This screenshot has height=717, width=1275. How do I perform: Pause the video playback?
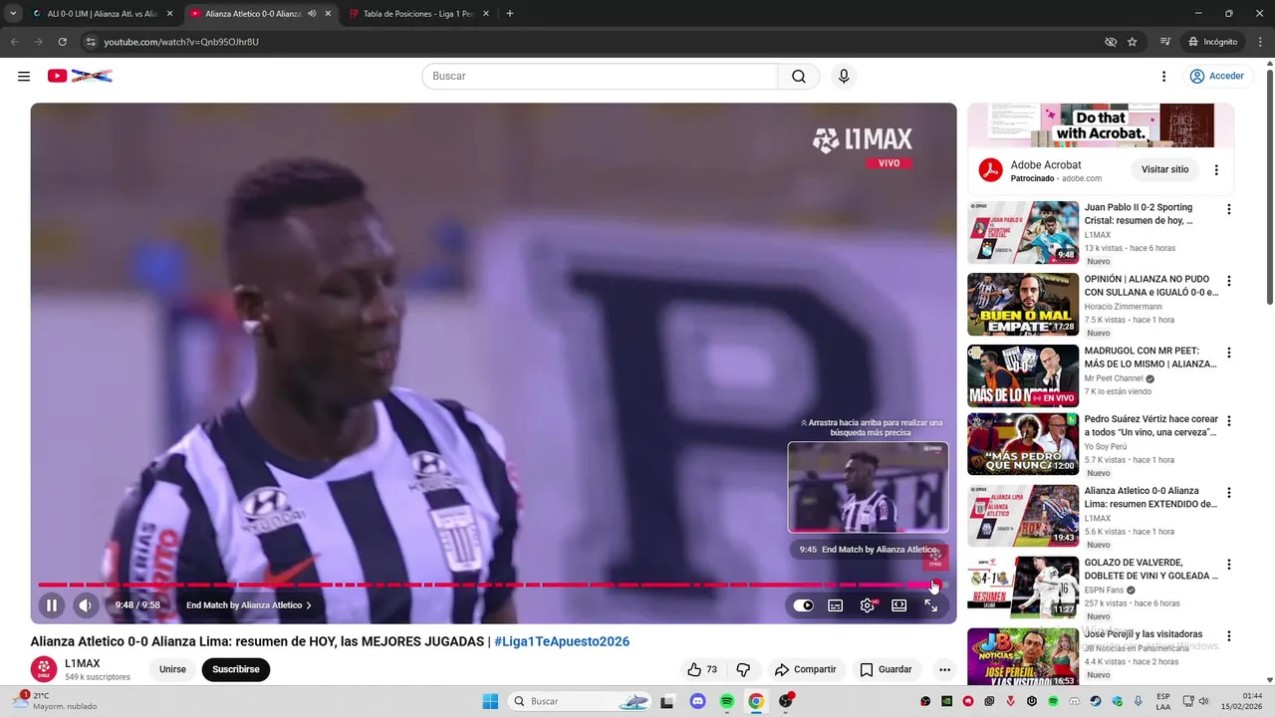52,604
